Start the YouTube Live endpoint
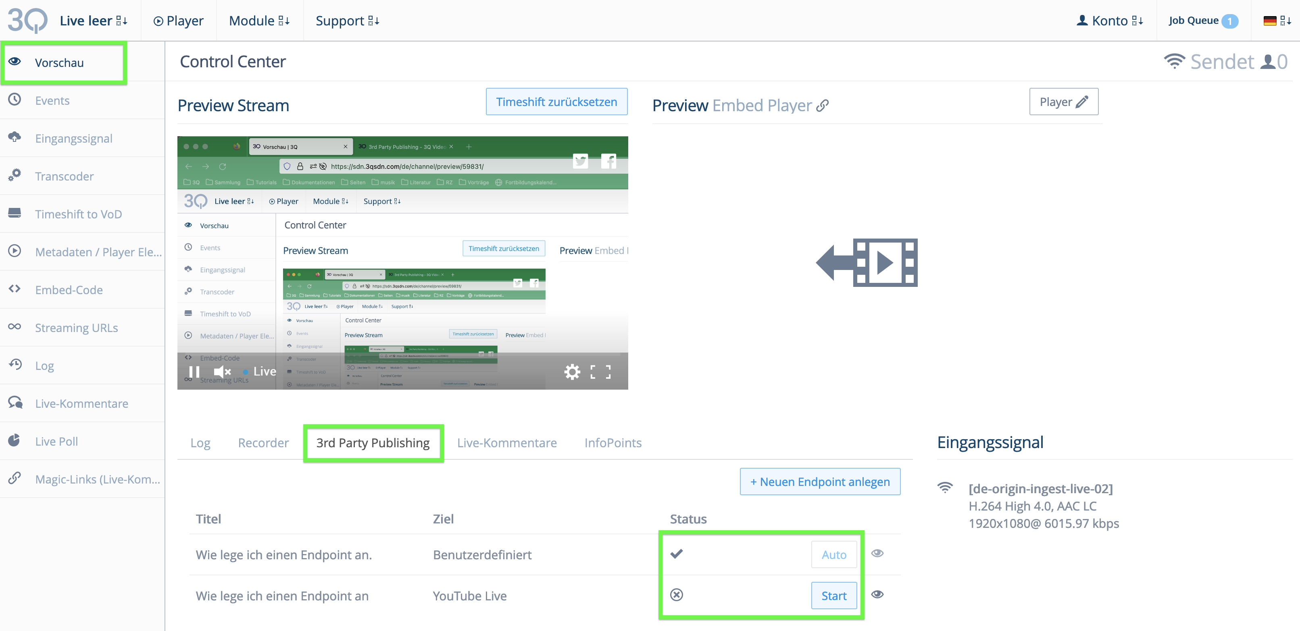The height and width of the screenshot is (631, 1300). click(x=834, y=595)
